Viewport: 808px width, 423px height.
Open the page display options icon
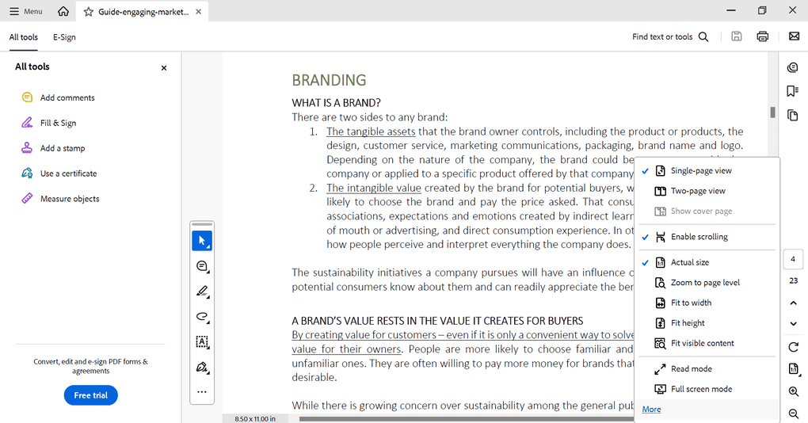[x=794, y=369]
